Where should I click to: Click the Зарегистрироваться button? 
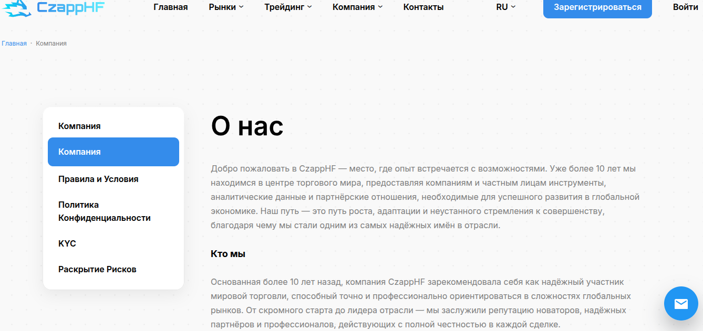[x=597, y=7]
